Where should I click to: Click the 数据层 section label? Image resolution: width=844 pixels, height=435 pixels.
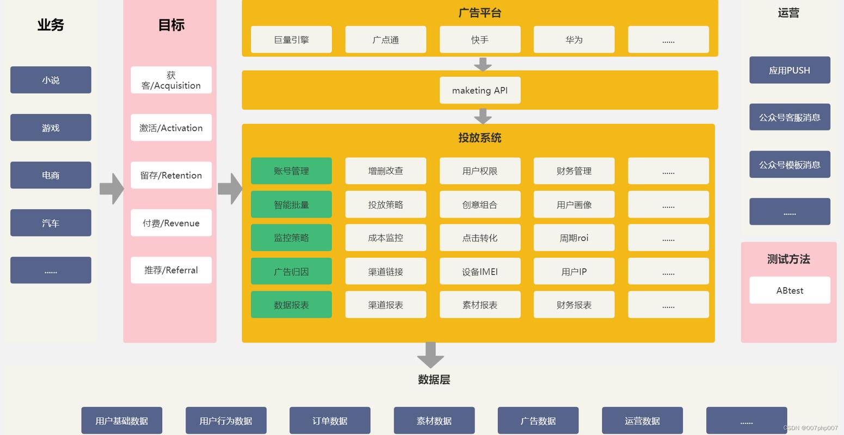coord(433,380)
